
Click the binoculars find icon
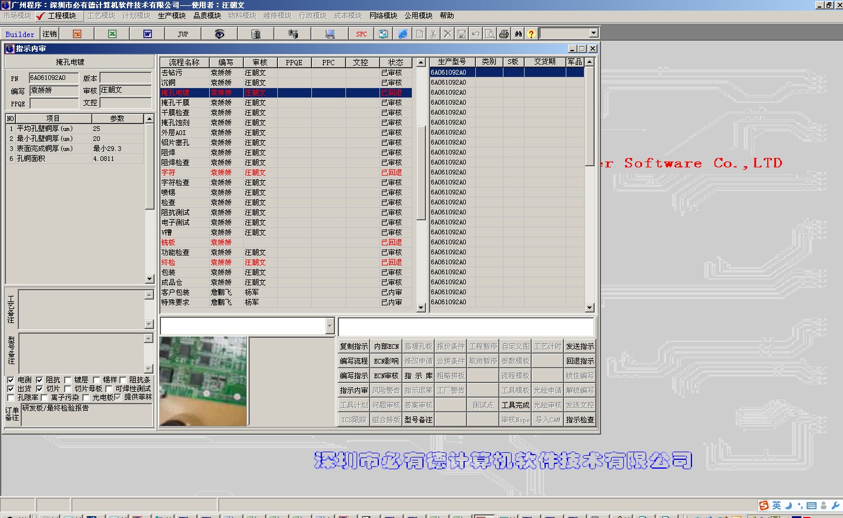518,34
